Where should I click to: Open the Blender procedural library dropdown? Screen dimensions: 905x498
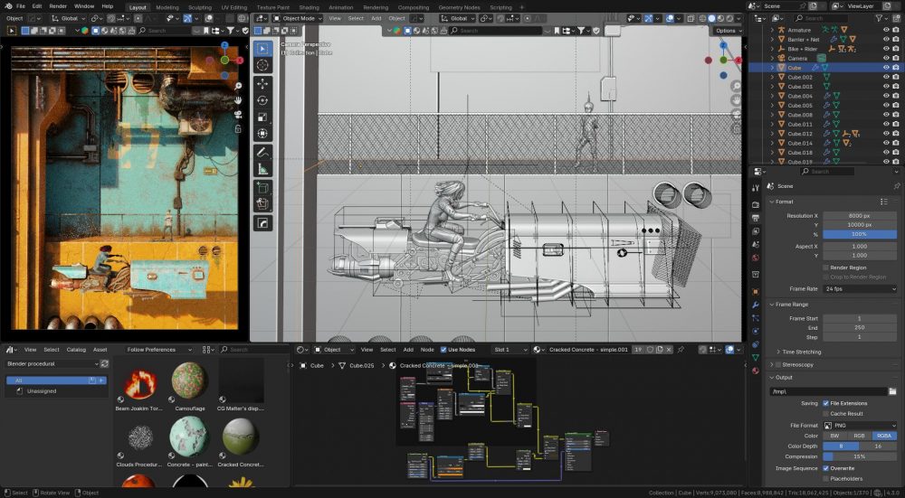click(52, 363)
